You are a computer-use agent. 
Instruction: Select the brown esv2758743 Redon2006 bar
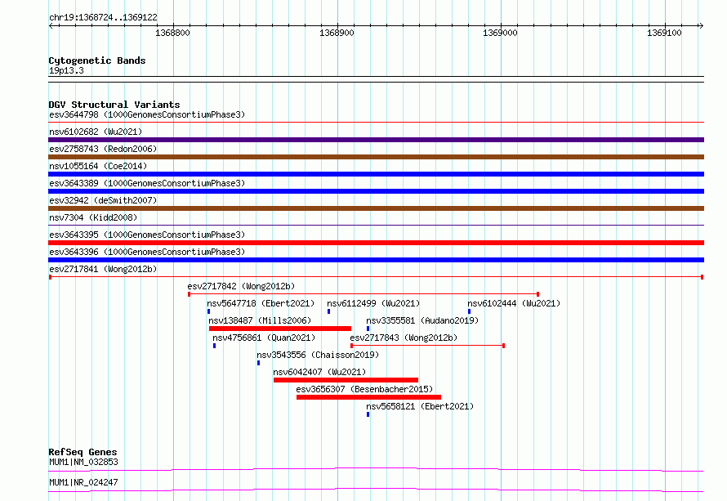click(x=376, y=157)
